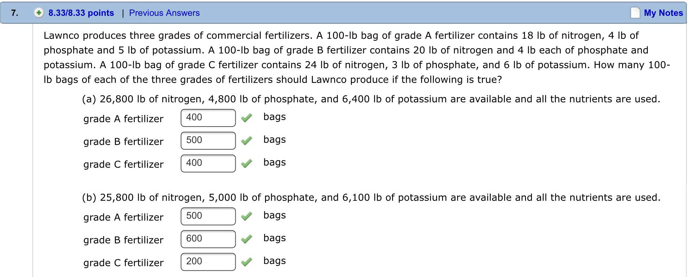Click checkmark beside part (b) grade B answer

pos(247,239)
